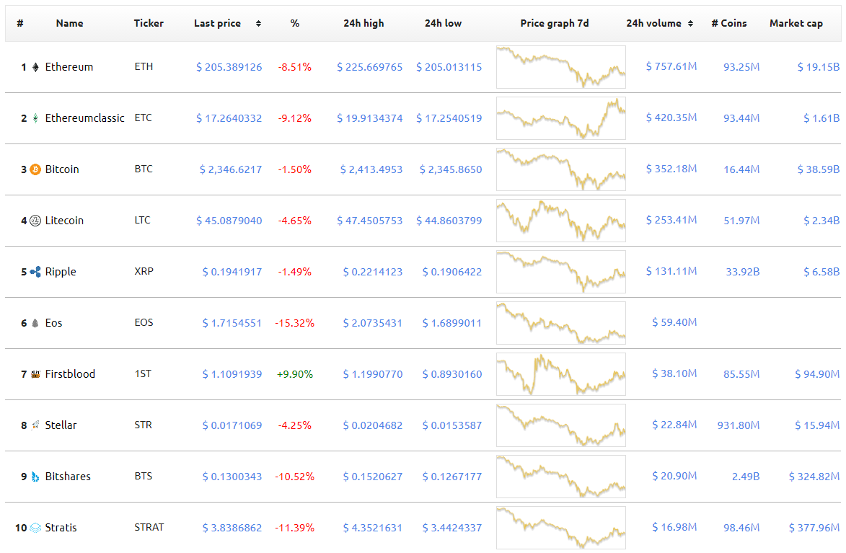Click the Litecoin coin logo icon

coord(35,221)
